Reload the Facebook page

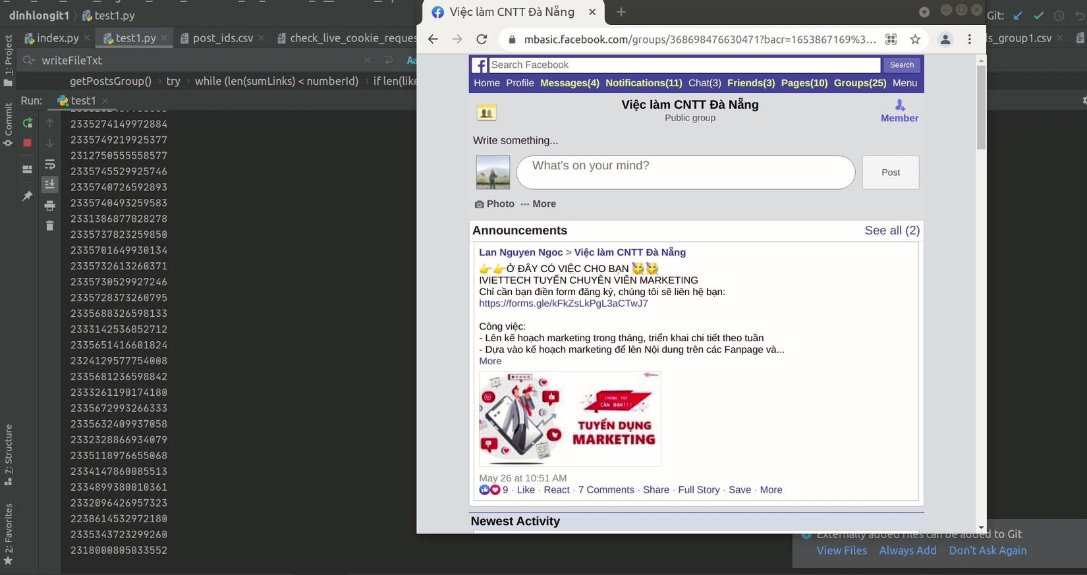pos(482,40)
